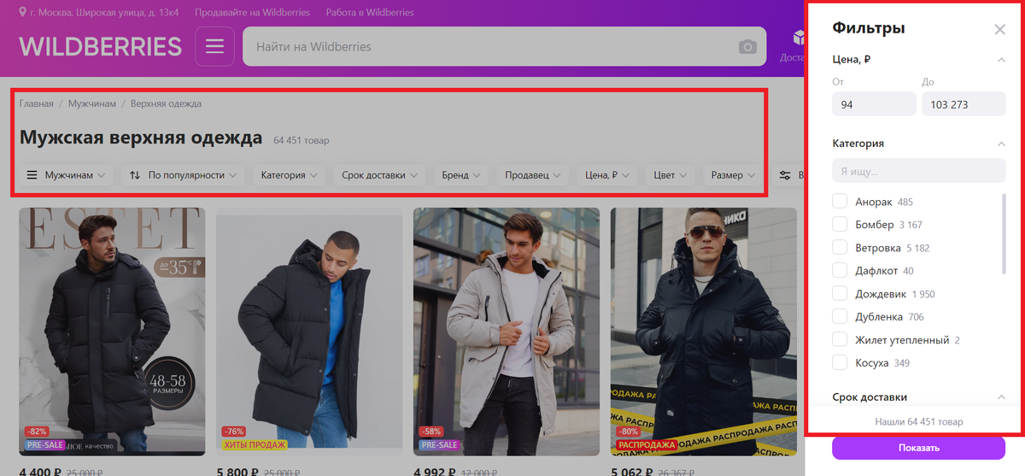Tick the Дождевик checkbox
Viewport: 1025px width, 476px height.
(840, 294)
